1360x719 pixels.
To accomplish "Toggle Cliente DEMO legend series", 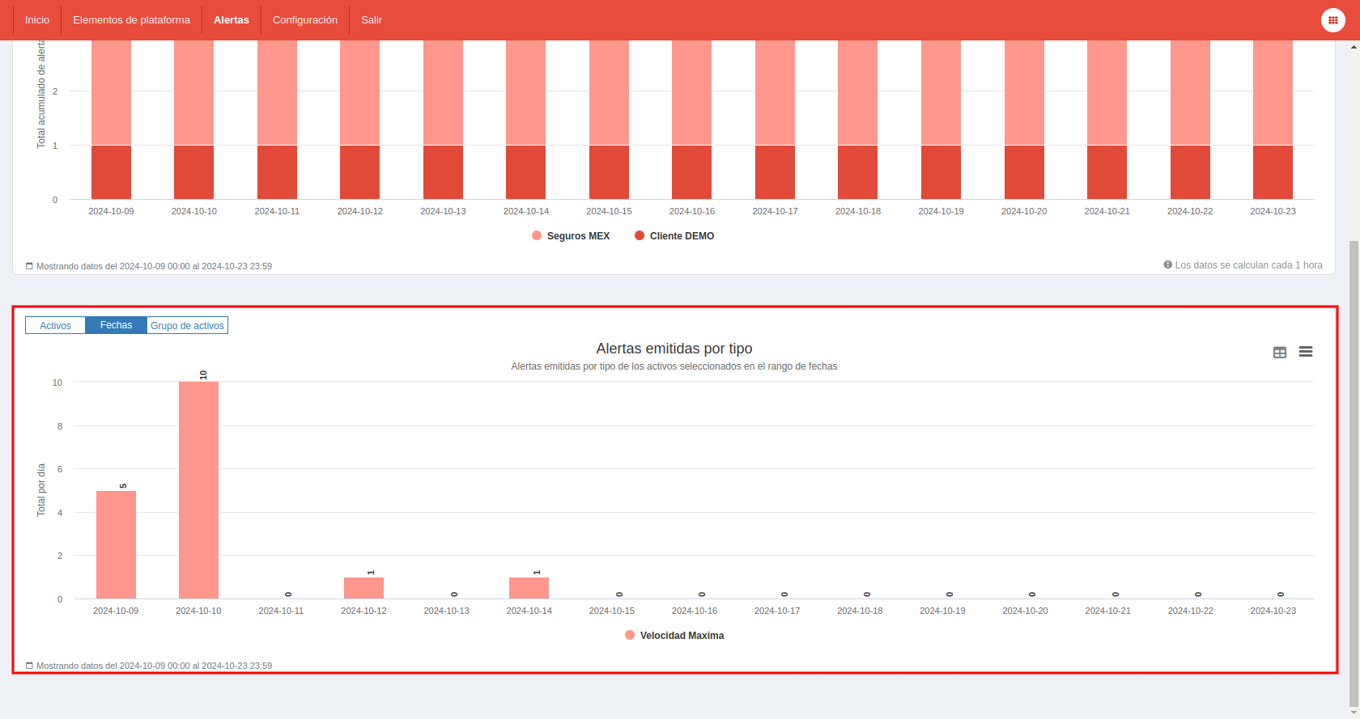I will click(x=674, y=236).
